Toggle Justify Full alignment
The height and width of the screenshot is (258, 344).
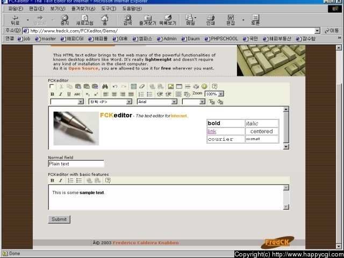click(131, 94)
